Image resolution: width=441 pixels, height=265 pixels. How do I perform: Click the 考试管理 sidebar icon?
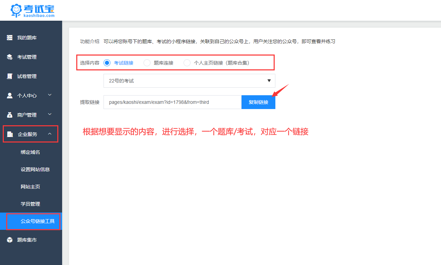9,57
